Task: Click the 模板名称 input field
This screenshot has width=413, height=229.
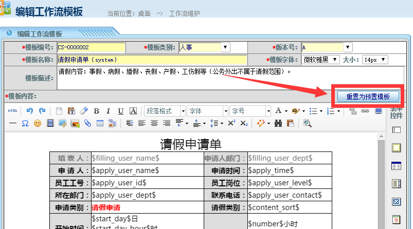Action: tap(152, 60)
